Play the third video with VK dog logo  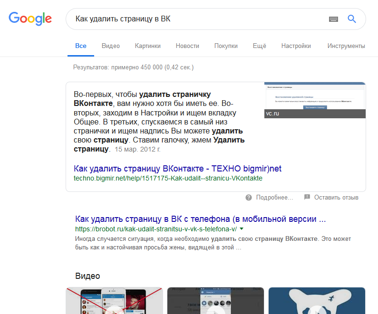click(x=317, y=301)
